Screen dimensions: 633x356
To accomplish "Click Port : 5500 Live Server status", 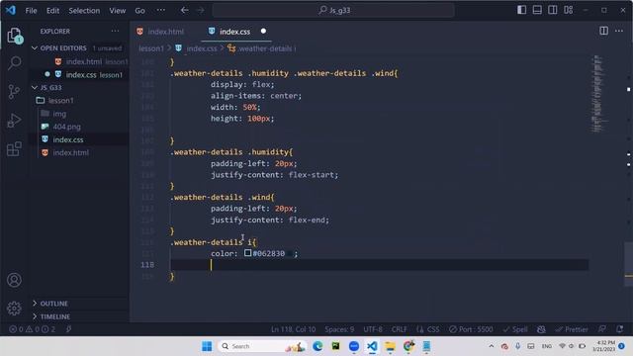I will click(471, 329).
